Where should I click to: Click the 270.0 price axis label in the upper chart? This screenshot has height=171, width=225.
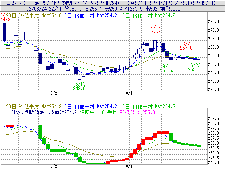point(213,30)
